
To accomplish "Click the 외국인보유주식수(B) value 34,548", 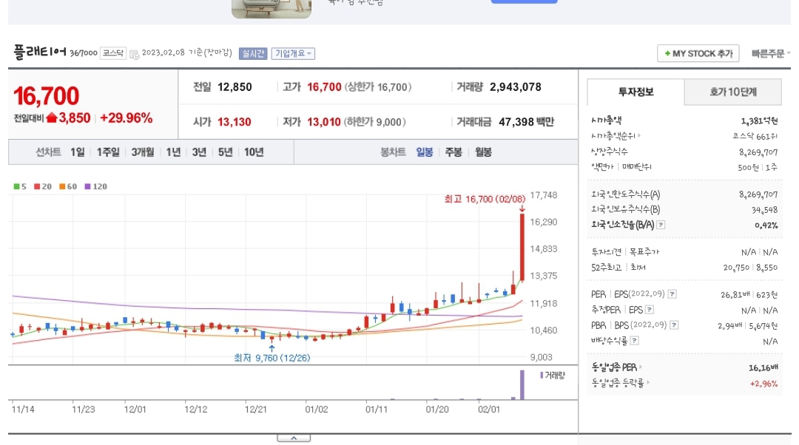I will pyautogui.click(x=764, y=210).
